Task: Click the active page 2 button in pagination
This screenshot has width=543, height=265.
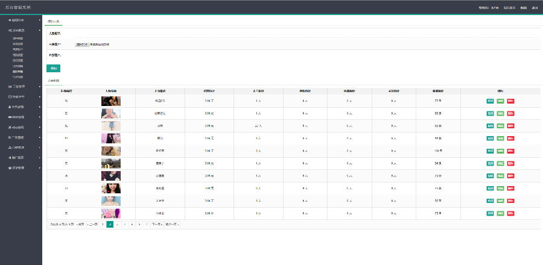Action: tap(110, 224)
